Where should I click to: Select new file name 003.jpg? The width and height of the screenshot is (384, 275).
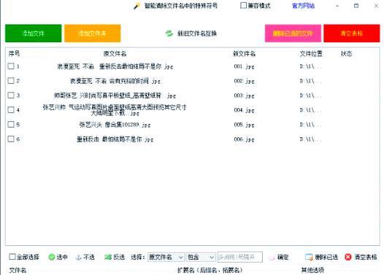click(x=244, y=96)
